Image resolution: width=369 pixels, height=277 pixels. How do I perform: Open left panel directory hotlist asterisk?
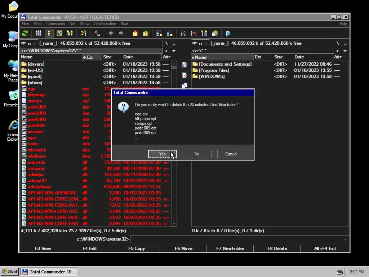(166, 51)
